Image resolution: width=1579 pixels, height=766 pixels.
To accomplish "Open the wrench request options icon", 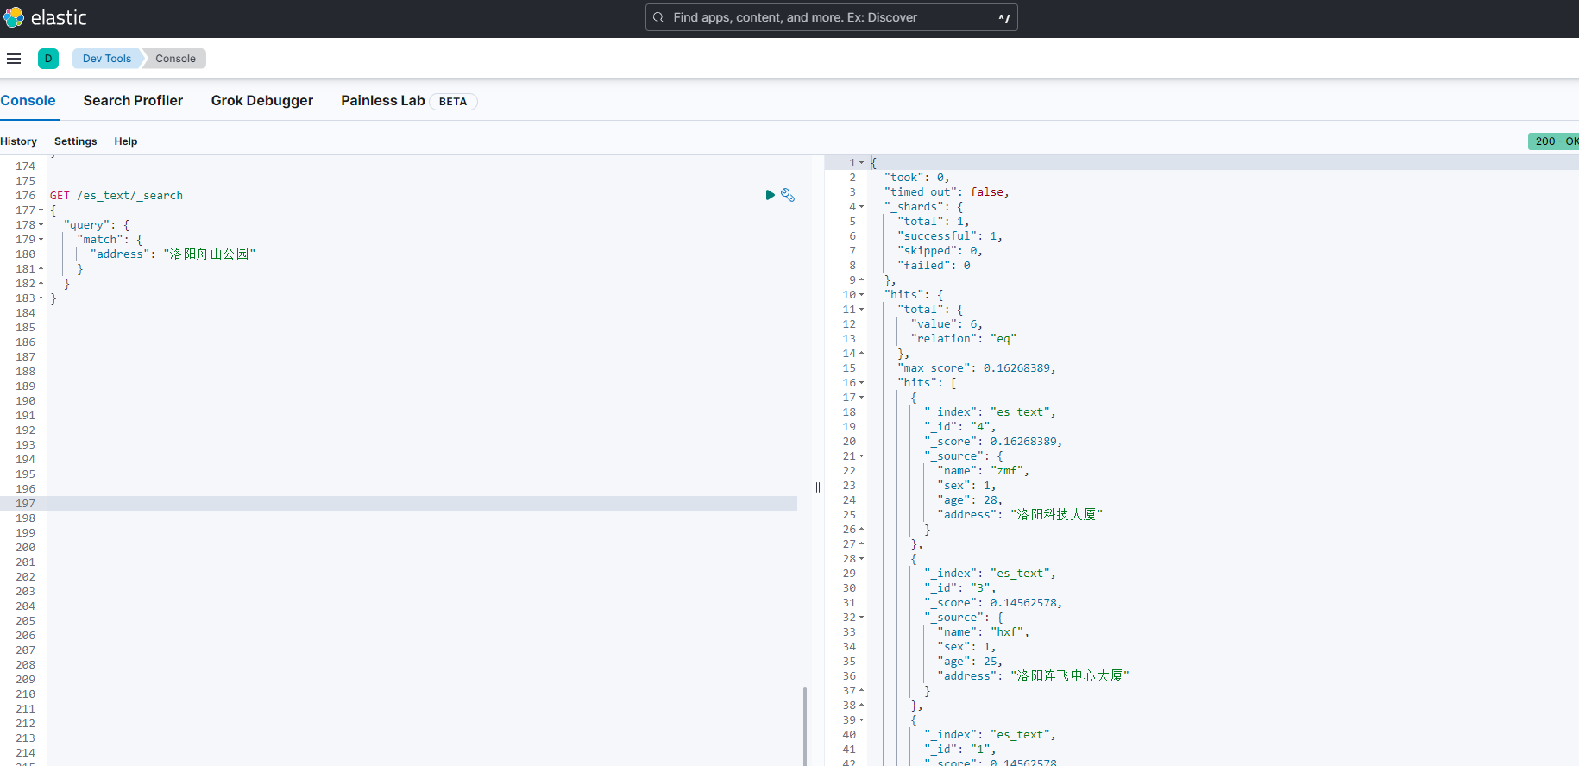I will click(x=788, y=195).
